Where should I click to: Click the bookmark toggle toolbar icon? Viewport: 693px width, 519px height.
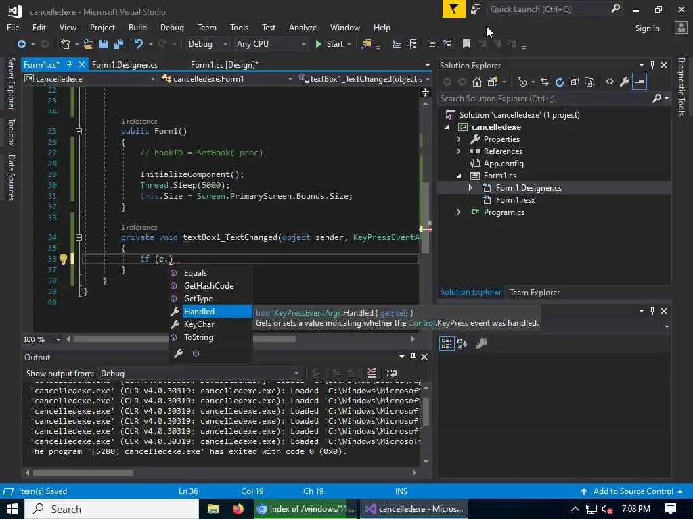pyautogui.click(x=466, y=44)
